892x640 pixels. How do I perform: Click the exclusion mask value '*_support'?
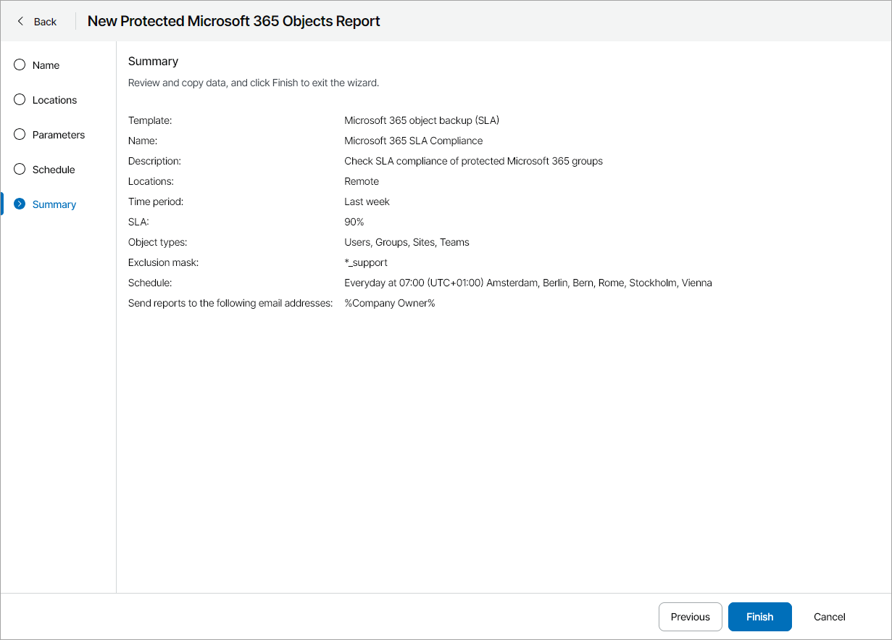(x=366, y=262)
